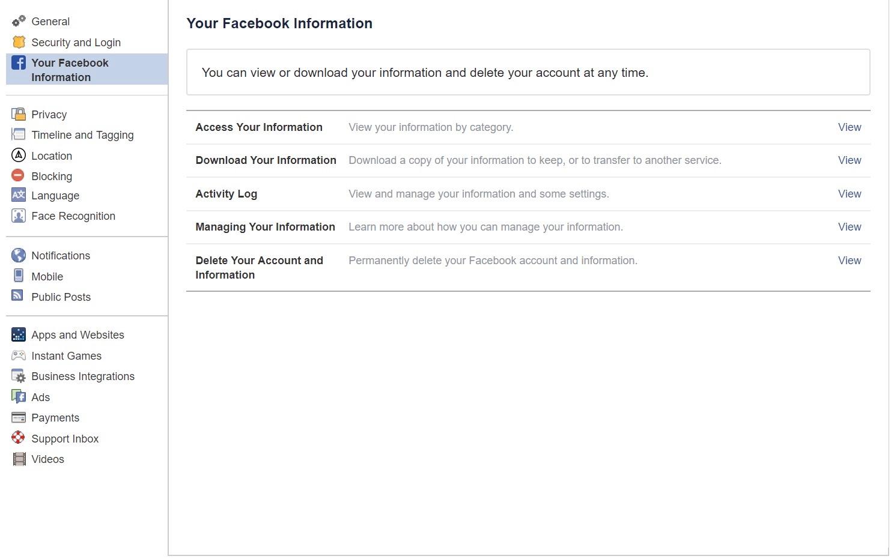Click the Support Inbox lifebuoy icon
The width and height of the screenshot is (894, 559).
point(19,438)
